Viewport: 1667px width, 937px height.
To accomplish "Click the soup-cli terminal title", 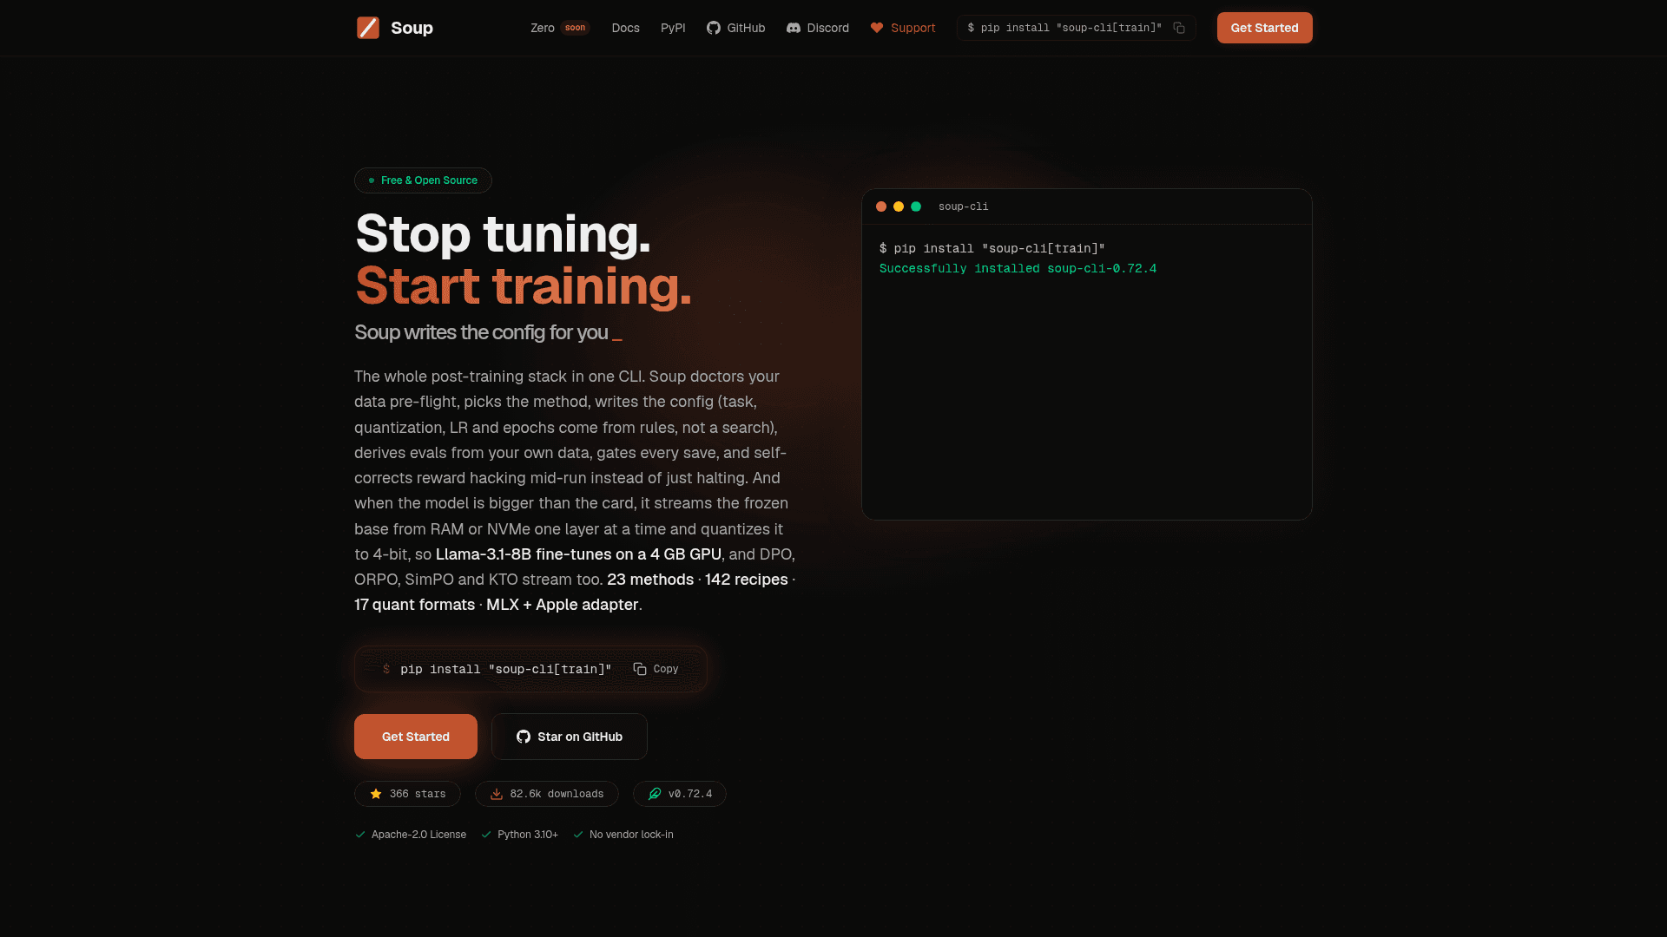I will [x=963, y=206].
